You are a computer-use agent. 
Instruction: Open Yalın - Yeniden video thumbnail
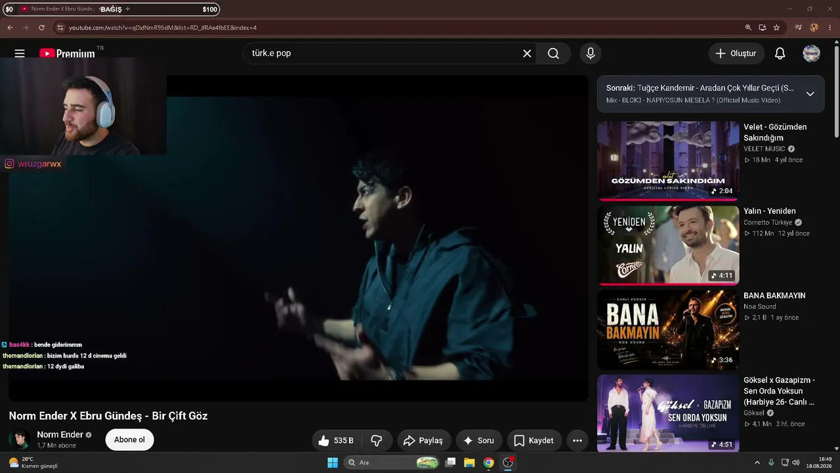pyautogui.click(x=668, y=245)
